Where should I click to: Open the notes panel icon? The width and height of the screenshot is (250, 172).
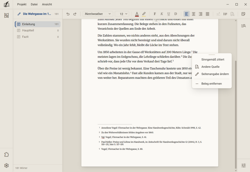pyautogui.click(x=243, y=14)
